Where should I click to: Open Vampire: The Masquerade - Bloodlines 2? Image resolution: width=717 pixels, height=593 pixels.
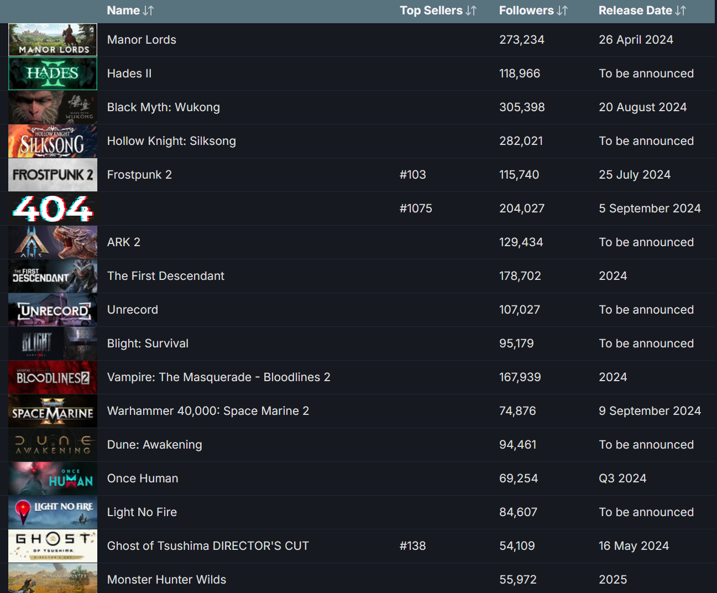(x=219, y=377)
